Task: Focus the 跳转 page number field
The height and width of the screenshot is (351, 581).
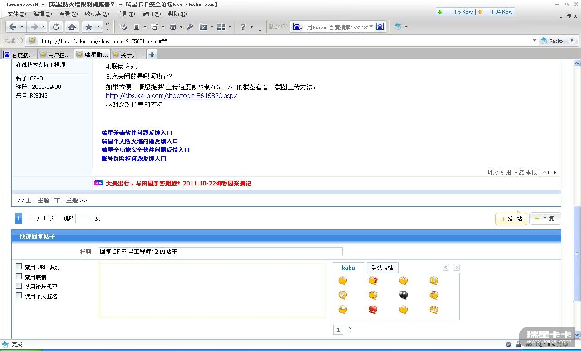Action: click(84, 219)
